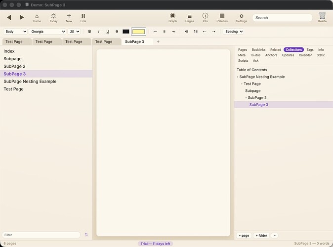Screen dimensions: 333x247
Task: Open the Spacing dropdown
Action: [x=233, y=32]
